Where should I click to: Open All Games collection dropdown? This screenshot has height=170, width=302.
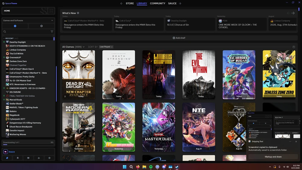(x=73, y=47)
